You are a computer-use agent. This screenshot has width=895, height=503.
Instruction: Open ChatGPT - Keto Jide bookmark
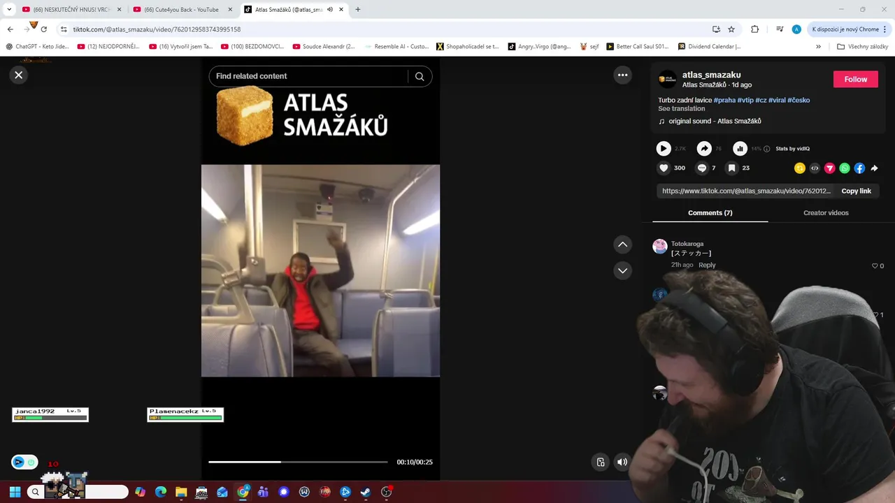point(38,47)
